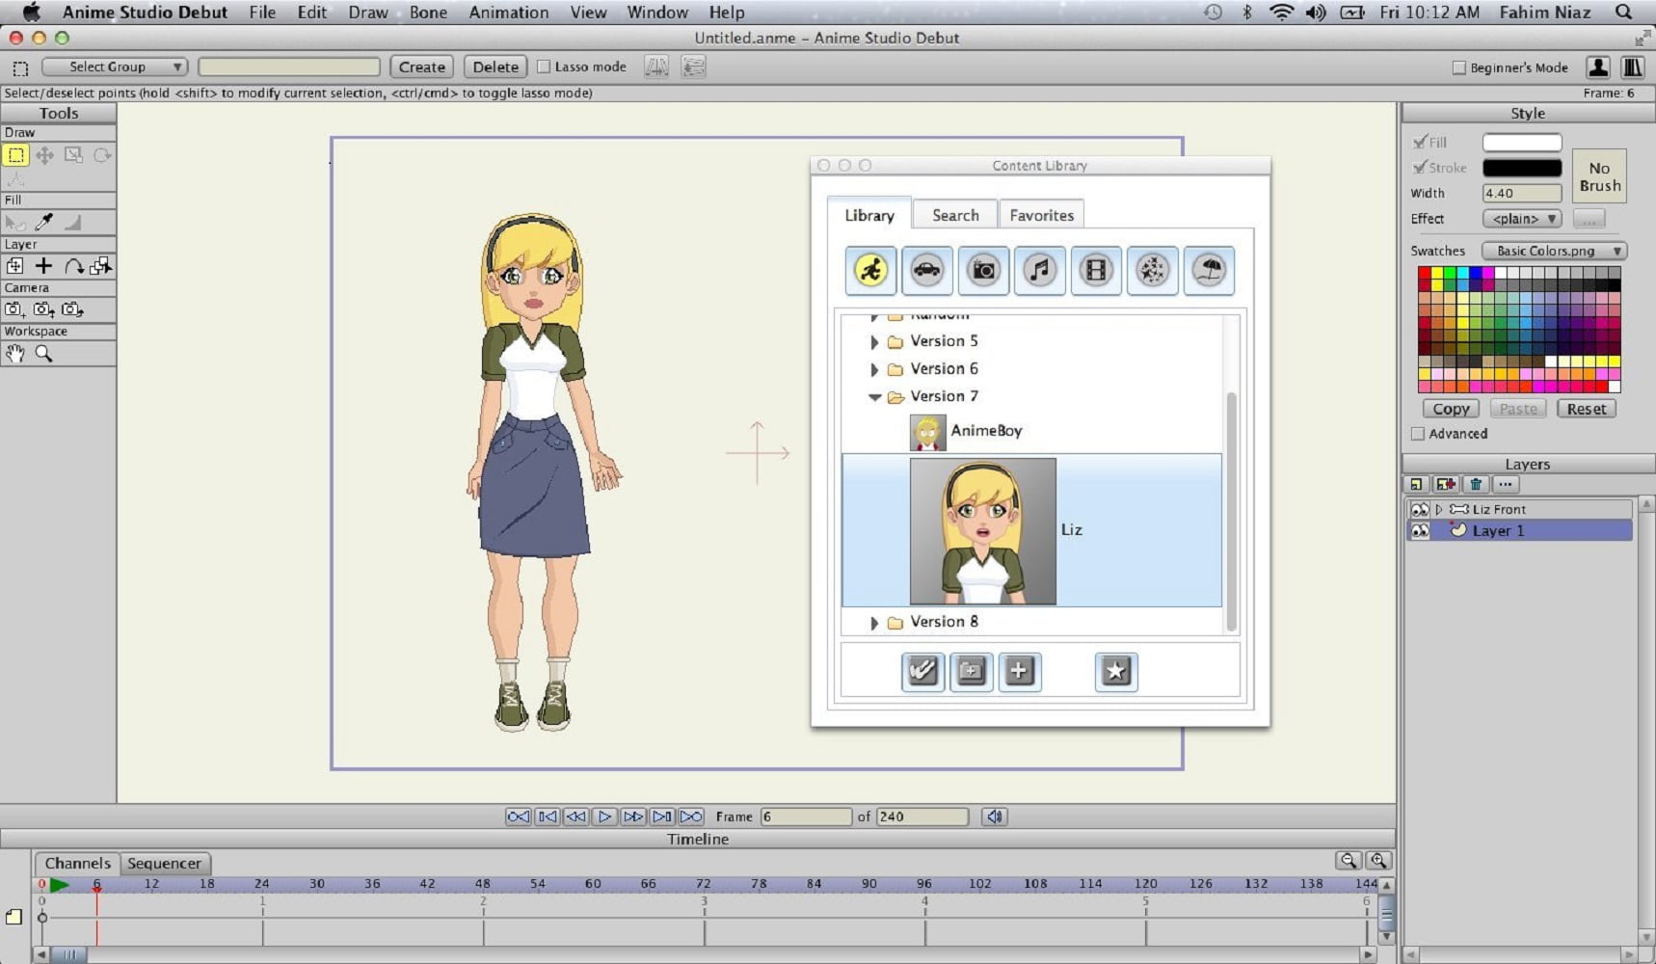
Task: Expand the Version 5 folder
Action: point(874,342)
